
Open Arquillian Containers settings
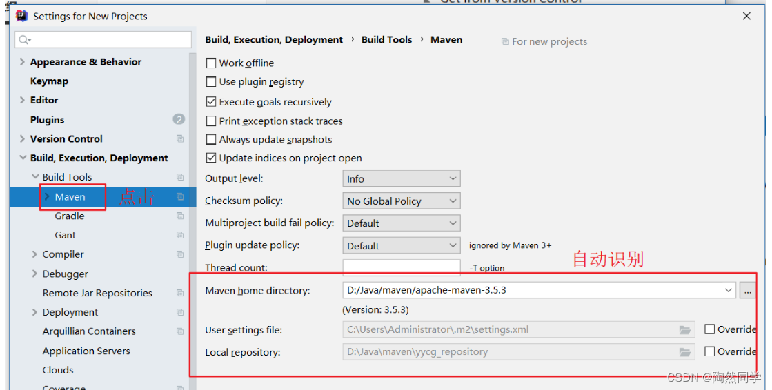pos(89,331)
